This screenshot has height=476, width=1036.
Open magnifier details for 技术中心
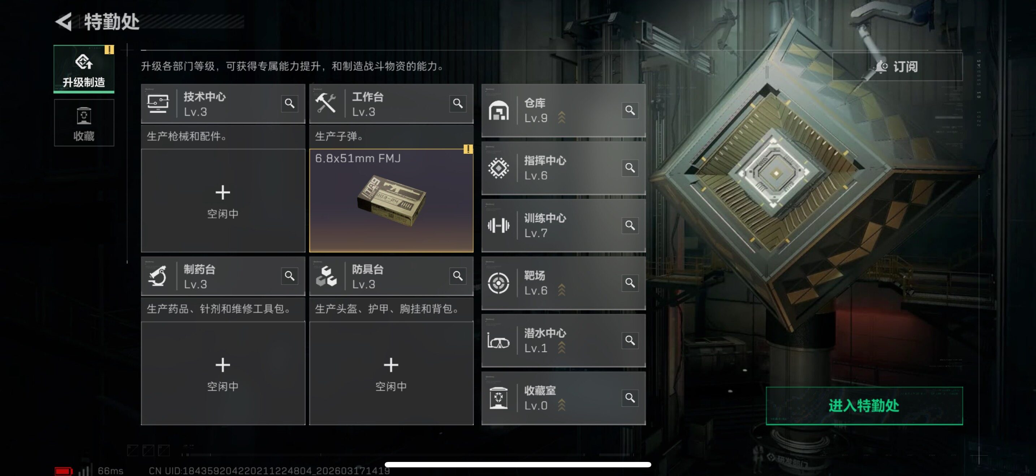click(290, 103)
